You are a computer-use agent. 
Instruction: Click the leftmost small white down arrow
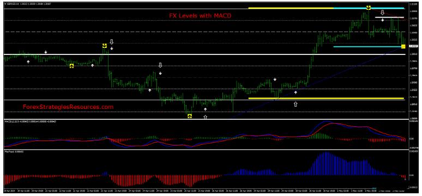click(46, 52)
